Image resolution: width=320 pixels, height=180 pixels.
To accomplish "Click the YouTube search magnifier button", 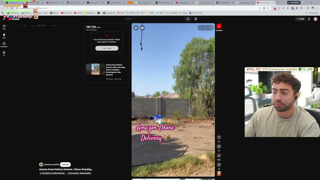I will click(188, 19).
